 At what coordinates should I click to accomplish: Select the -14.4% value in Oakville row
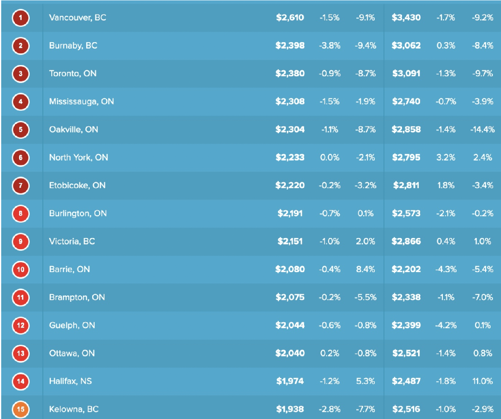(x=482, y=130)
